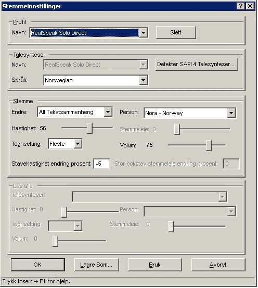Click the greyed Stemme Stemmeleie slider thumb

(x=177, y=129)
